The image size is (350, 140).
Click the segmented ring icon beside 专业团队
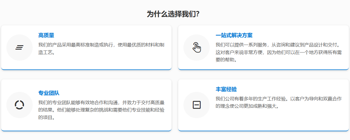point(19,105)
